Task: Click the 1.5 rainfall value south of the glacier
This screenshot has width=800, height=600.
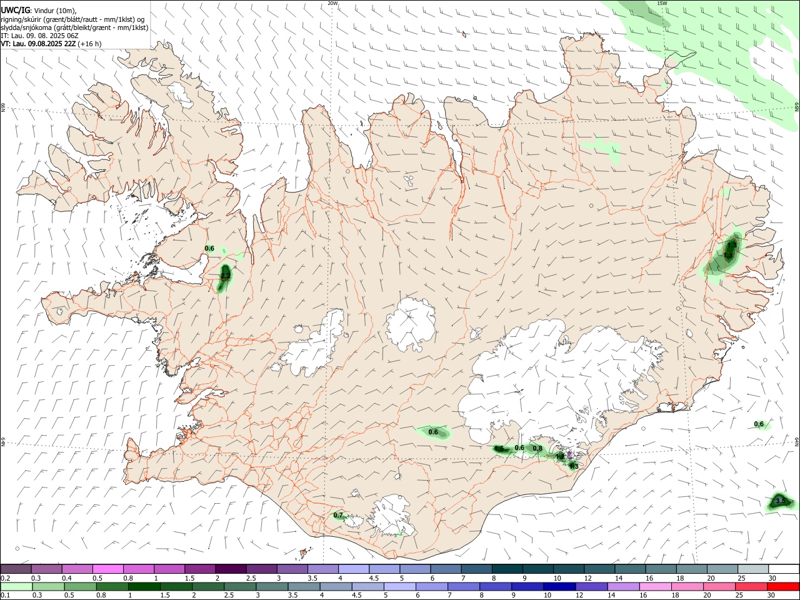Action: tap(499, 449)
